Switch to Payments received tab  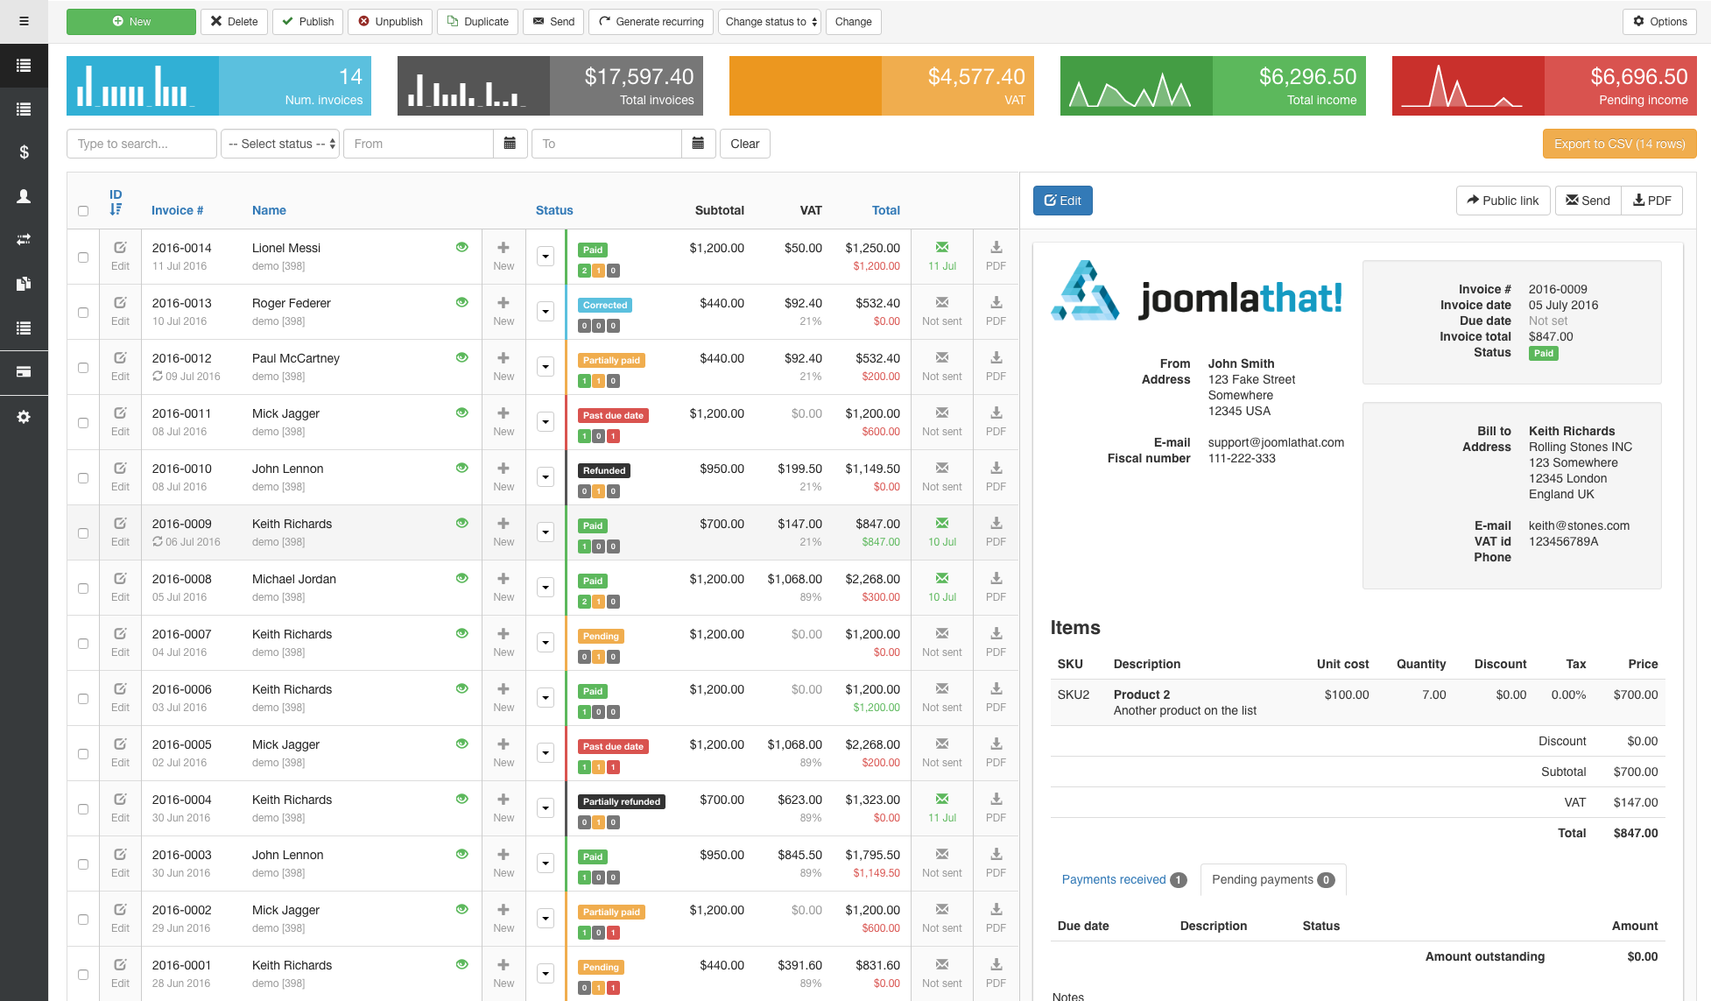pyautogui.click(x=1123, y=880)
